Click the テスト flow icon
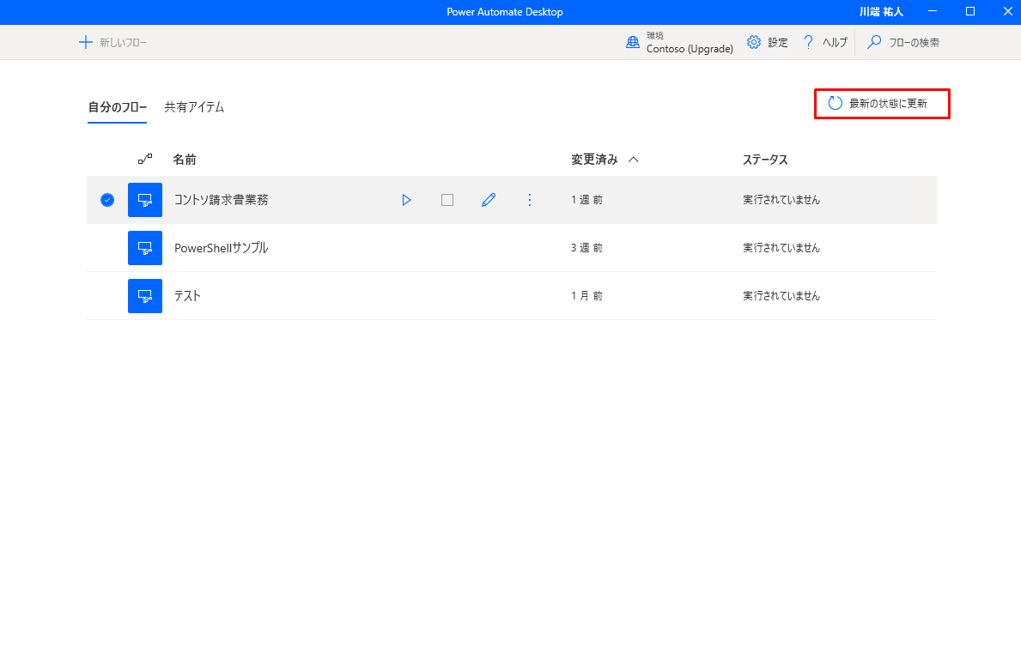The height and width of the screenshot is (659, 1021). tap(145, 296)
